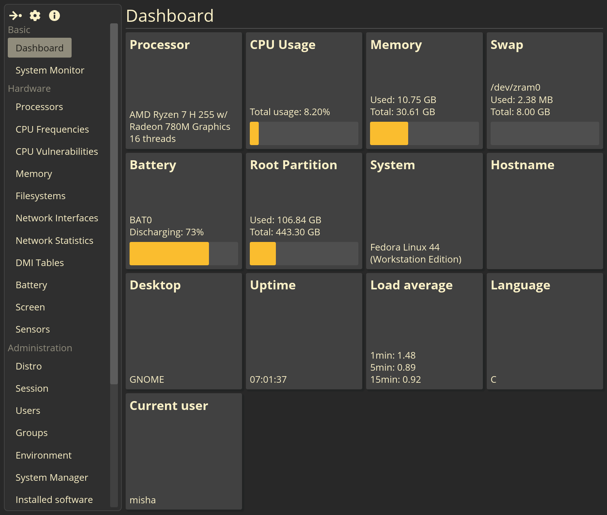Open System Manager page
This screenshot has height=515, width=607.
(52, 477)
